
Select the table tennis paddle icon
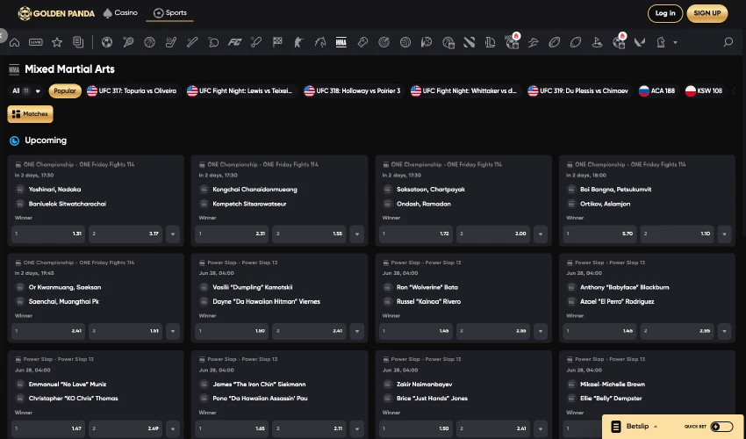[213, 42]
